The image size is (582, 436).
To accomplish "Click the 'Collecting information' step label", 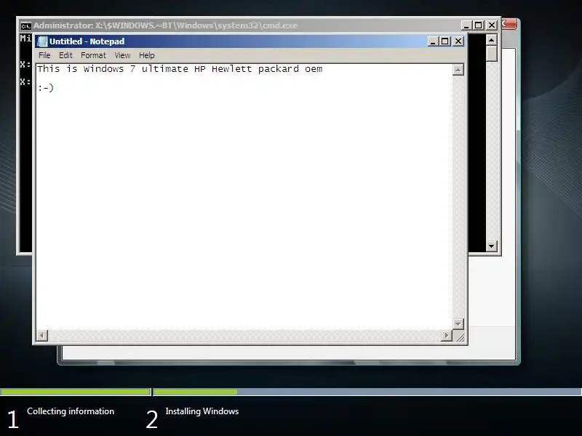I will point(71,411).
